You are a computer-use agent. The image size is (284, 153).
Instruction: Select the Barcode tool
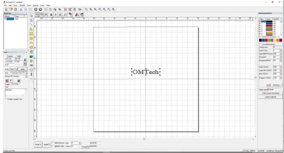pyautogui.click(x=31, y=65)
